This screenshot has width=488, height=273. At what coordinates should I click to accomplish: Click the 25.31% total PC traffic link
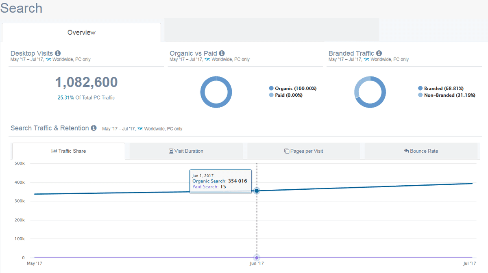[x=65, y=97]
